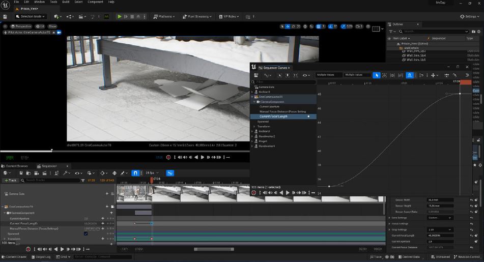
Task: Click the Sequencer wrench actions icon
Action: [x=66, y=173]
